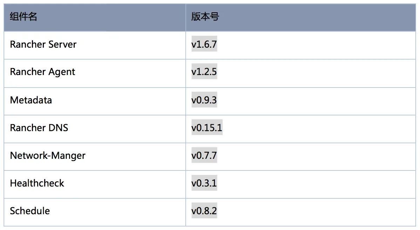This screenshot has height=230, width=420.
Task: Select the Rancher Agent cell
Action: (95, 73)
